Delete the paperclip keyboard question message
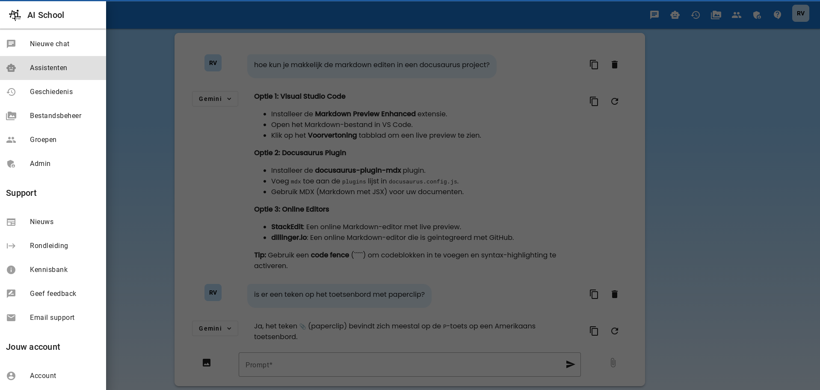The height and width of the screenshot is (390, 820). (615, 294)
